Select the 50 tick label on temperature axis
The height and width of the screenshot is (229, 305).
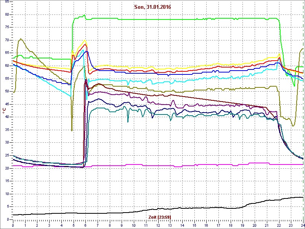click(7, 91)
